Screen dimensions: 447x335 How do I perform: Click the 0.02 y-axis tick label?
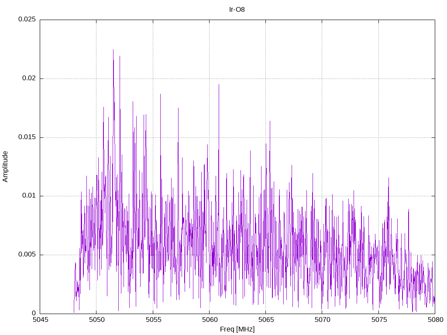tap(29, 79)
